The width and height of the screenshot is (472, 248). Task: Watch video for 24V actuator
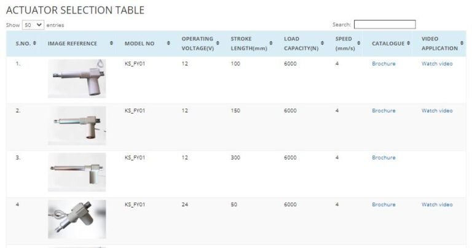(x=437, y=204)
